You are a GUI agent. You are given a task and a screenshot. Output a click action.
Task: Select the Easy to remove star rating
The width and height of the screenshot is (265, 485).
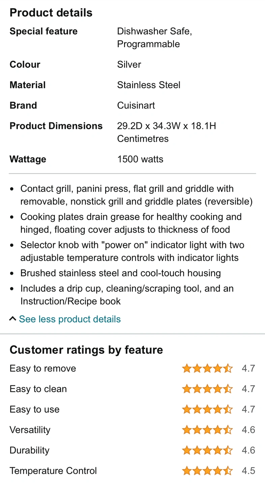(207, 368)
